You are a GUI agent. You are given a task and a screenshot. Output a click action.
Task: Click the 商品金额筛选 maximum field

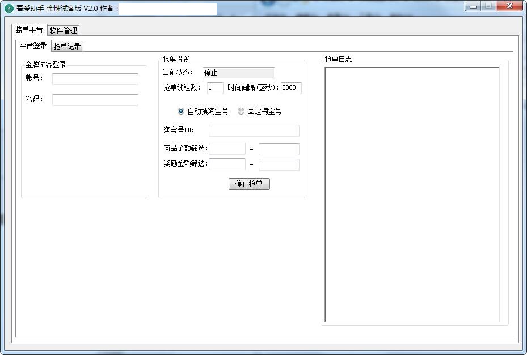[279, 149]
